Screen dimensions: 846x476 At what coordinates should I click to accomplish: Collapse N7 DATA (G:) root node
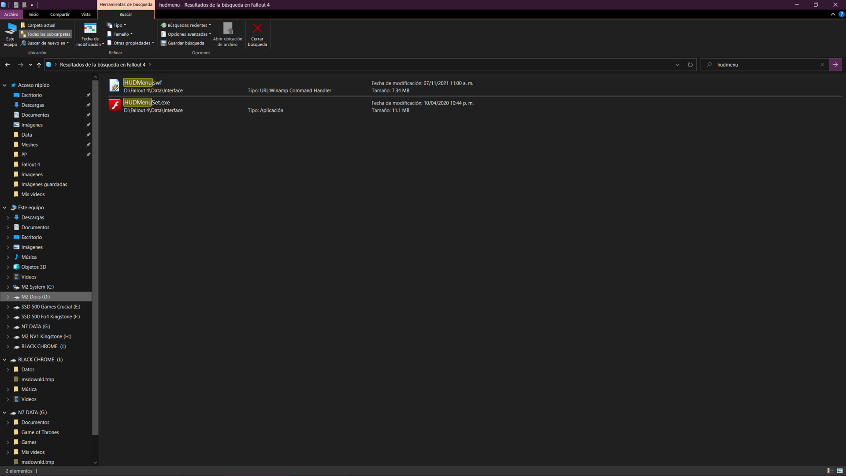point(4,413)
